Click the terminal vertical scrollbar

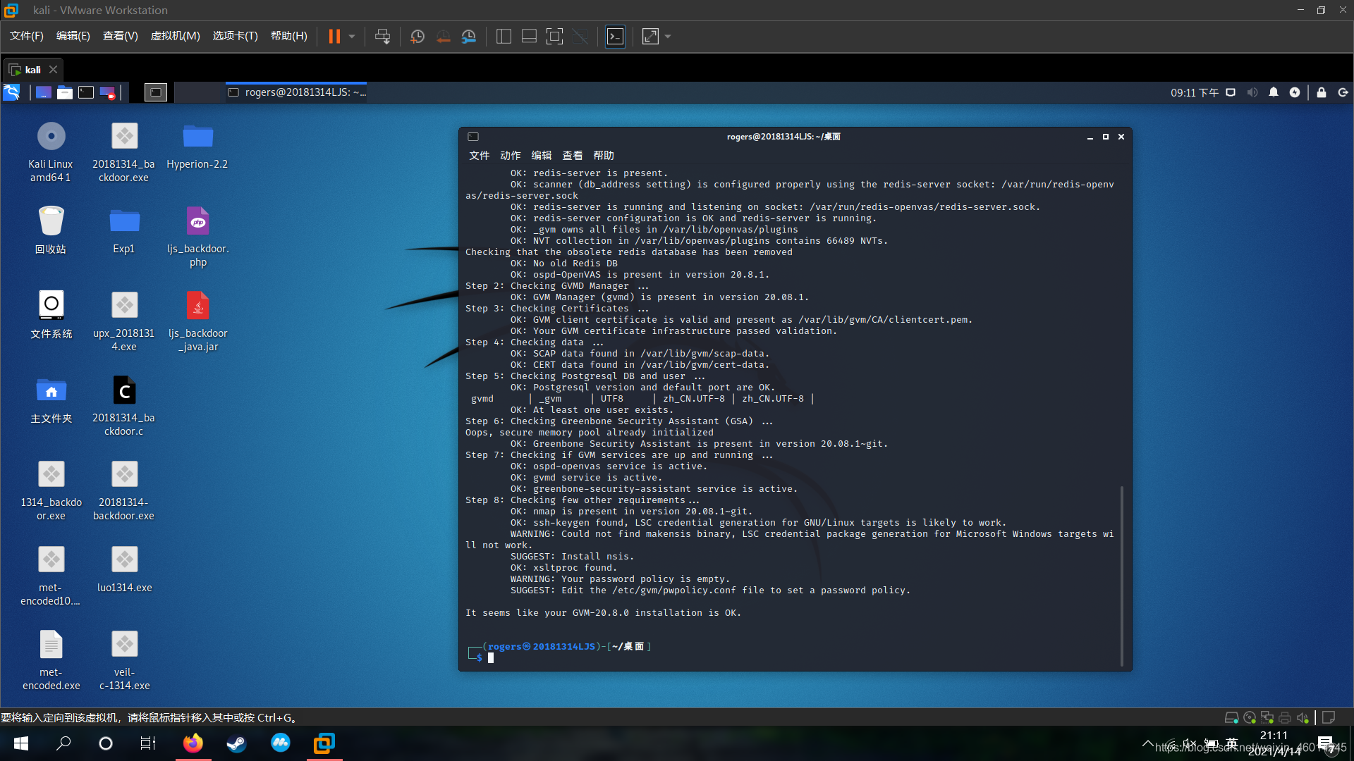(1121, 575)
